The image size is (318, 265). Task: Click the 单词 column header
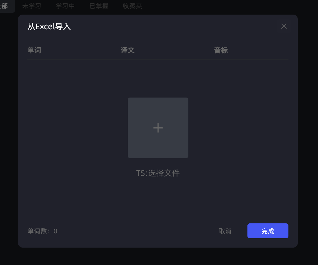pos(34,50)
